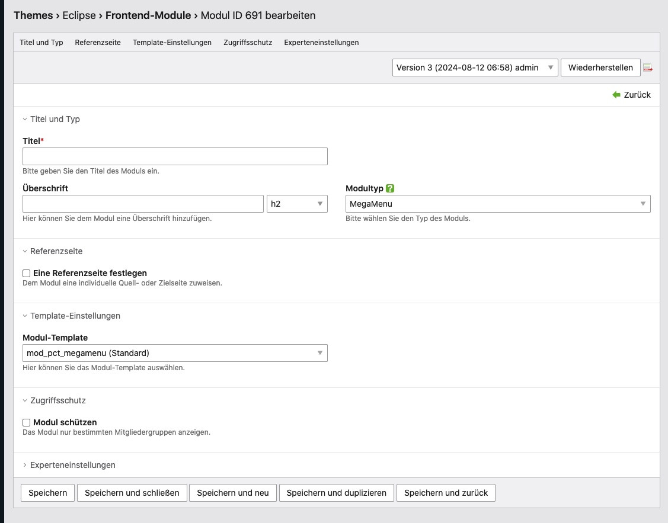
Task: Focus the Überschrift text field
Action: 143,204
